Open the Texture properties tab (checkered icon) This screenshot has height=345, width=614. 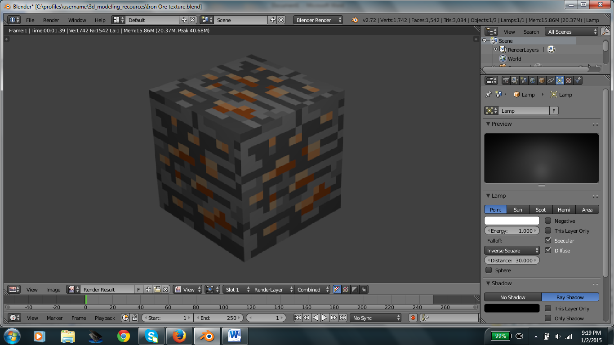tap(568, 80)
